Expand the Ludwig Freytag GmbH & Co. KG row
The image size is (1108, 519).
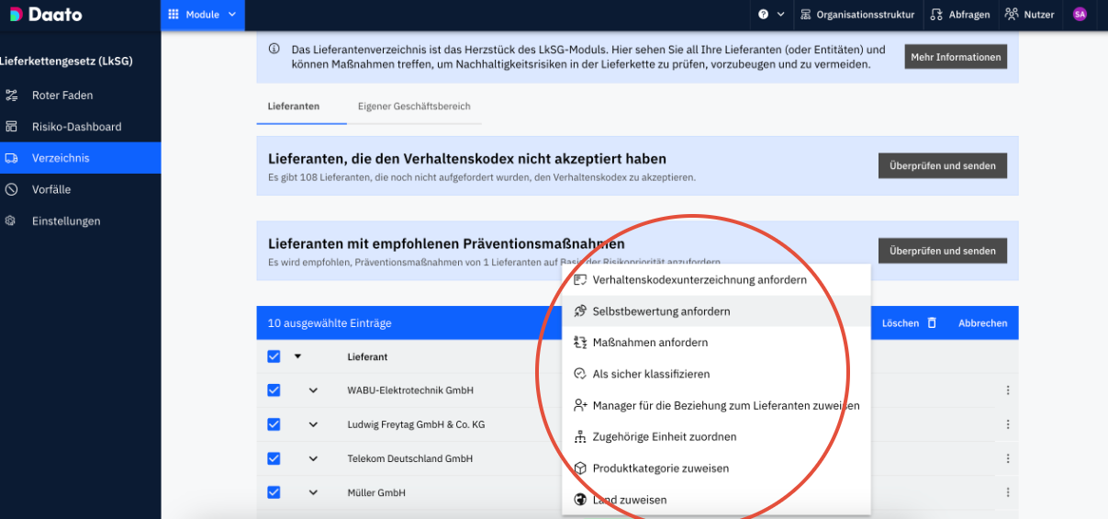pyautogui.click(x=313, y=424)
